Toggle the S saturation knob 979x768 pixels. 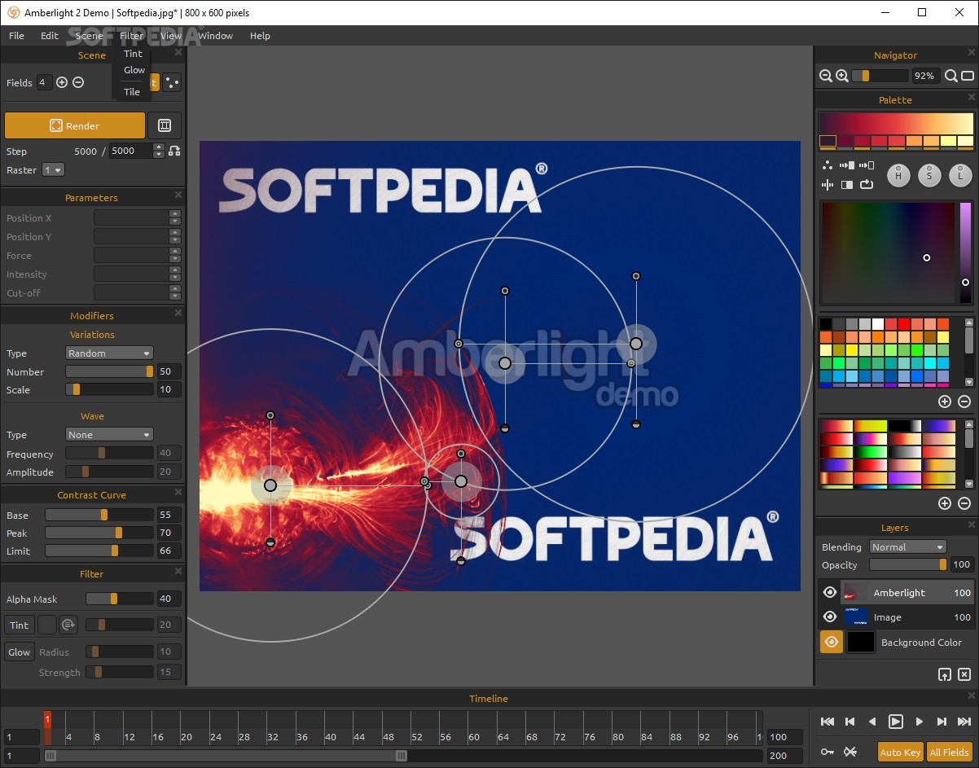[929, 175]
